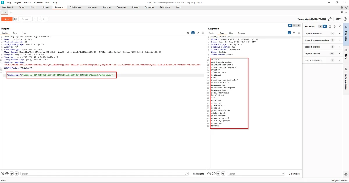Go to previous match in Response search
The height and width of the screenshot is (183, 349).
click(218, 173)
